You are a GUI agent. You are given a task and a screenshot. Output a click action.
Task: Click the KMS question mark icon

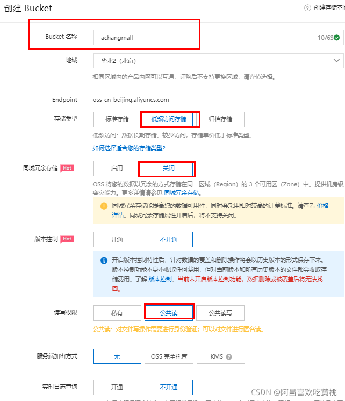229,357
